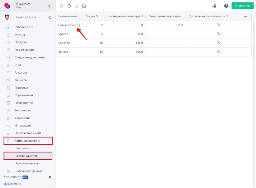This screenshot has width=256, height=188.
Task: Select Группы клиентов submenu item
Action: [28, 156]
